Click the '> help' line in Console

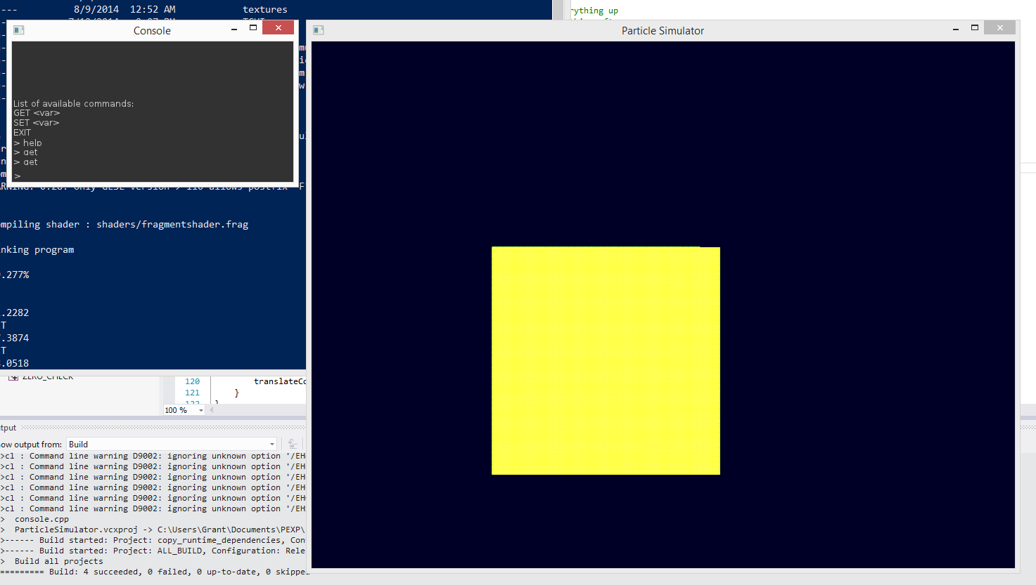(28, 143)
